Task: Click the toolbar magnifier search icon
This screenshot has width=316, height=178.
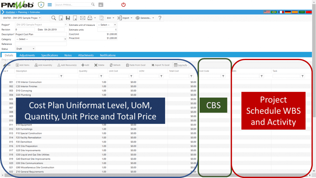Action: (53, 18)
